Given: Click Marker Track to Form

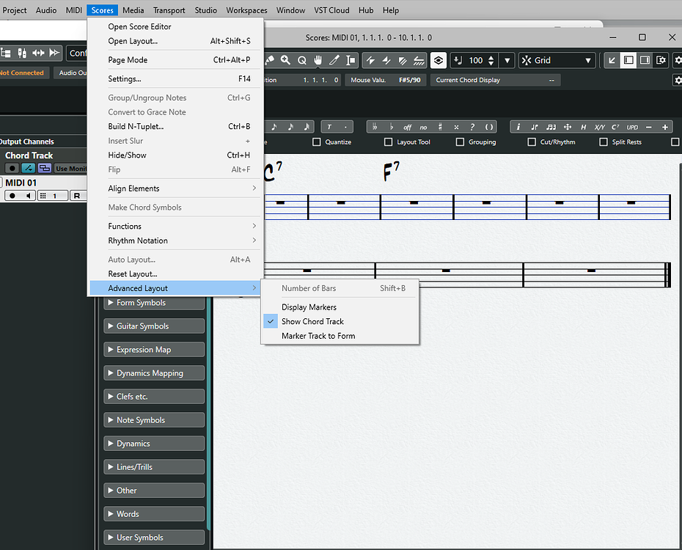Looking at the screenshot, I should 315,336.
